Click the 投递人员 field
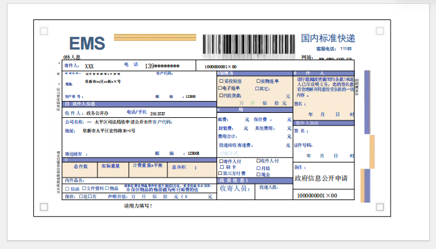 pos(274,191)
